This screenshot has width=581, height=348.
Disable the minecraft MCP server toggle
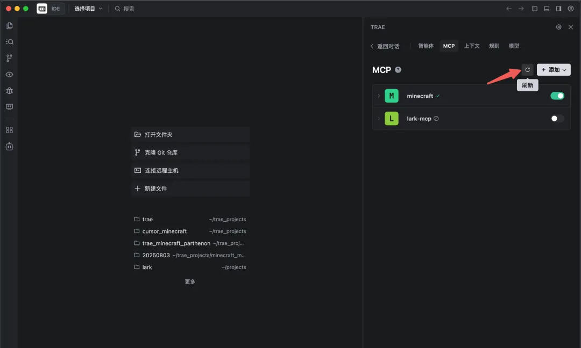(557, 96)
